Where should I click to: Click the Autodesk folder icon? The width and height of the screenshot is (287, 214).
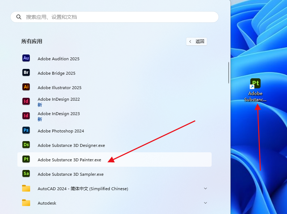tap(26, 203)
